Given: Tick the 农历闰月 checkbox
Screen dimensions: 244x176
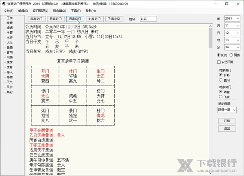Looking at the screenshot, I should [x=225, y=62].
